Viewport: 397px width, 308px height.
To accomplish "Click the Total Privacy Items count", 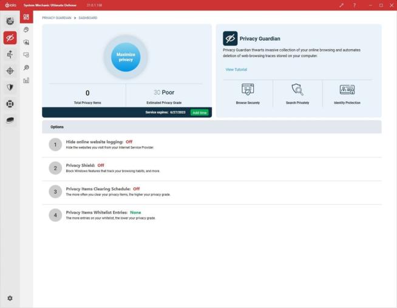I will [87, 93].
